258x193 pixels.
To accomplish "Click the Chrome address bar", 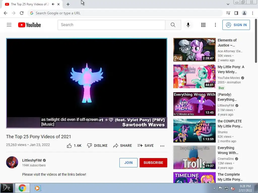I will (125, 13).
